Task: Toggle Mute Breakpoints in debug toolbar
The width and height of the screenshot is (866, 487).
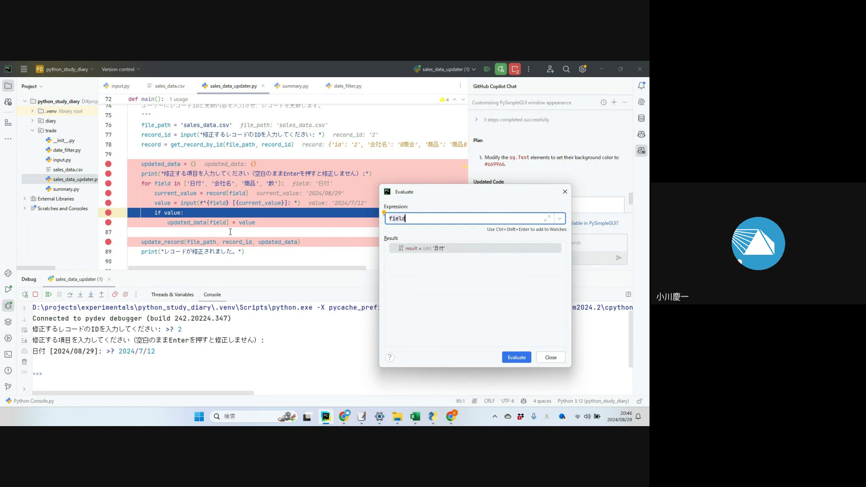Action: [x=125, y=294]
